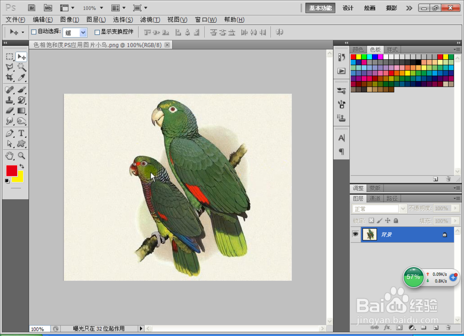Select the Custom Shape tool
Viewport: 464px width, 336px height.
coord(21,144)
